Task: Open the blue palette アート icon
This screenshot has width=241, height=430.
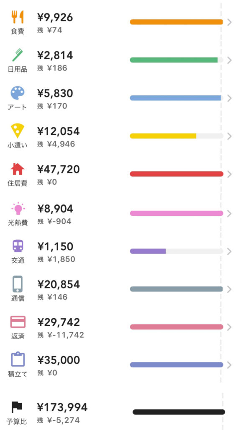Action: click(x=18, y=93)
